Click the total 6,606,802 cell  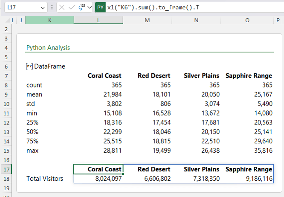pyautogui.click(x=158, y=179)
